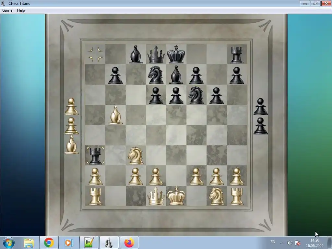Select the white pawn above the bottom-left rook
The height and width of the screenshot is (249, 332).
(x=95, y=176)
